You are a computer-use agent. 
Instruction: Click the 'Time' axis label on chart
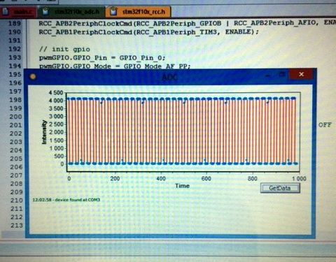[182, 186]
